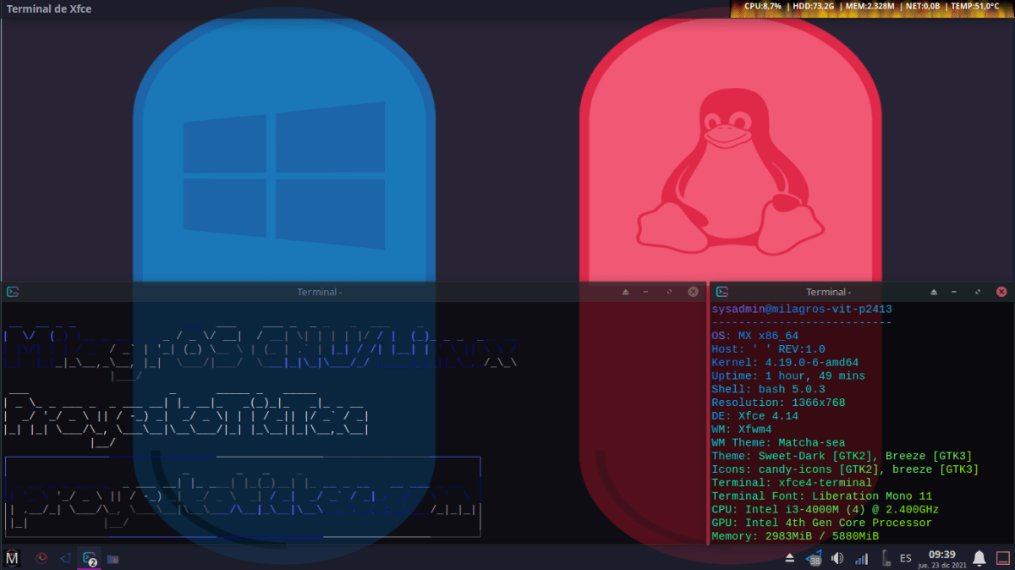Select the grouped Terminal taskbar button

point(89,558)
